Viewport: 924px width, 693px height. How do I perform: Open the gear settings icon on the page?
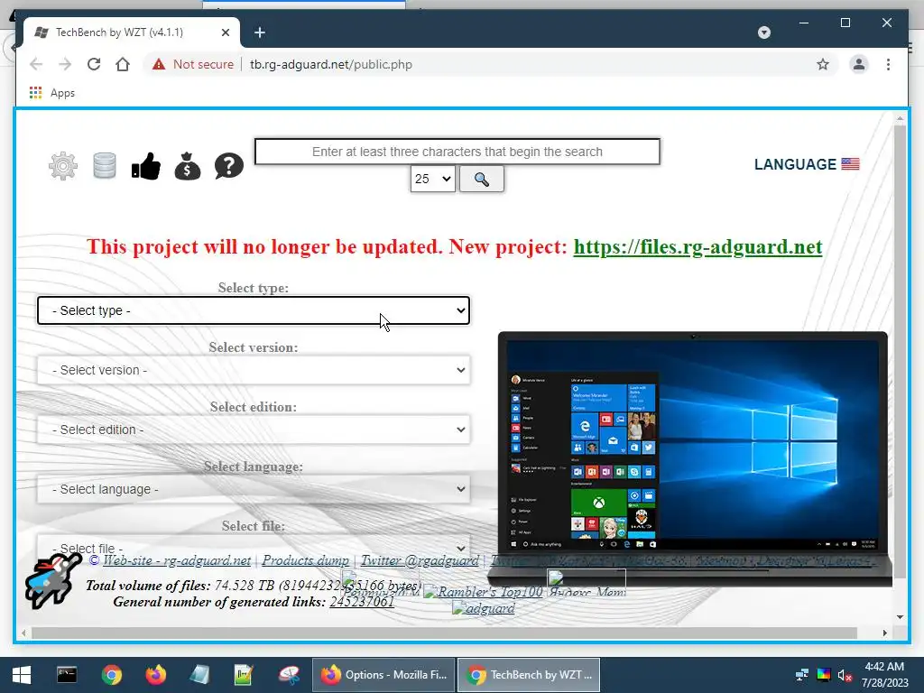coord(63,166)
